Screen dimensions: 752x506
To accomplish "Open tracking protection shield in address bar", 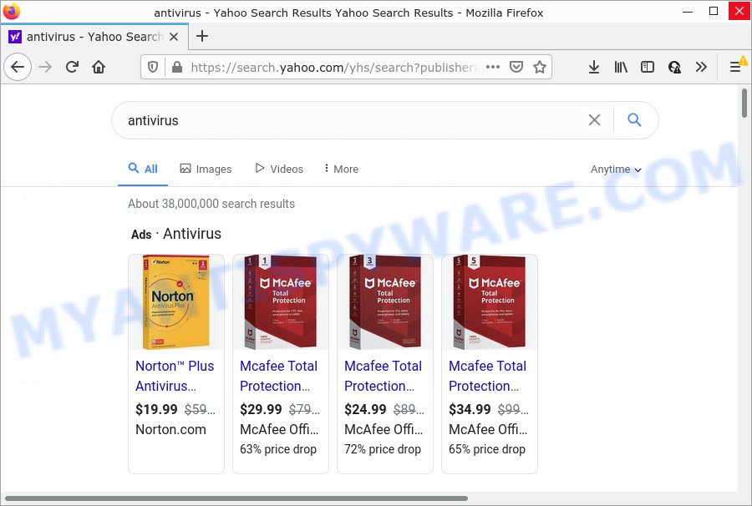I will (x=153, y=67).
